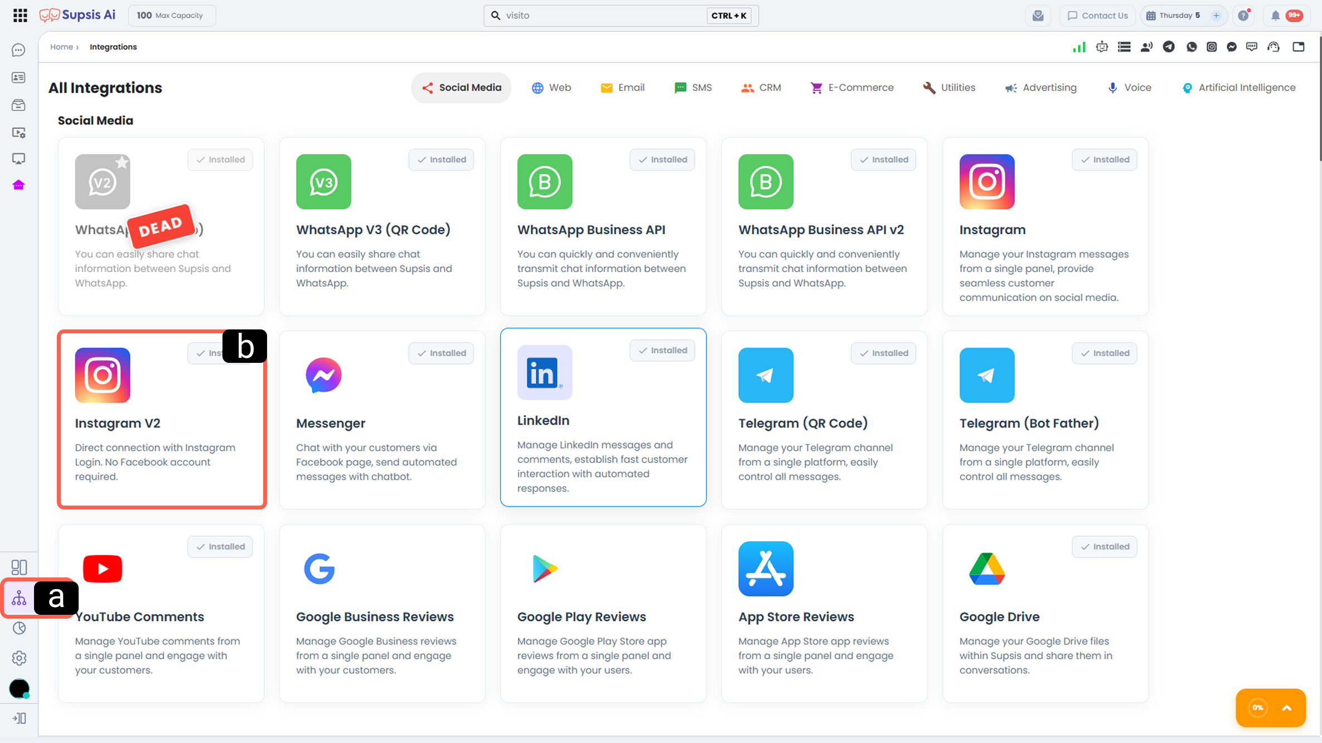1322x743 pixels.
Task: Switch to the Advertising tab
Action: click(x=1041, y=88)
